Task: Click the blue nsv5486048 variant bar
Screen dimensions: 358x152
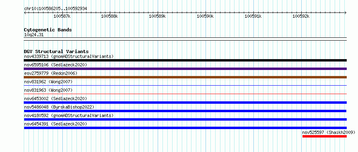Action: [x=185, y=111]
